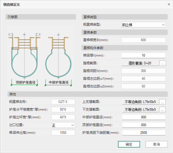Expand the 出口位置 dropdown
The height and width of the screenshot is (153, 173).
click(x=63, y=125)
